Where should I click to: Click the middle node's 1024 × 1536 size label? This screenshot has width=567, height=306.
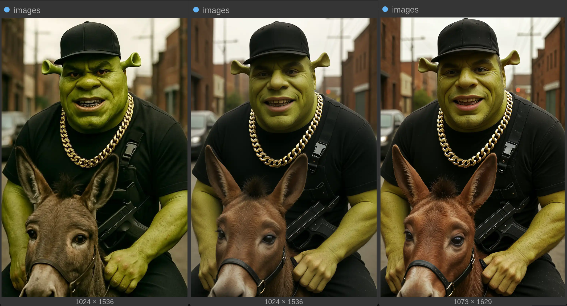pos(283,301)
